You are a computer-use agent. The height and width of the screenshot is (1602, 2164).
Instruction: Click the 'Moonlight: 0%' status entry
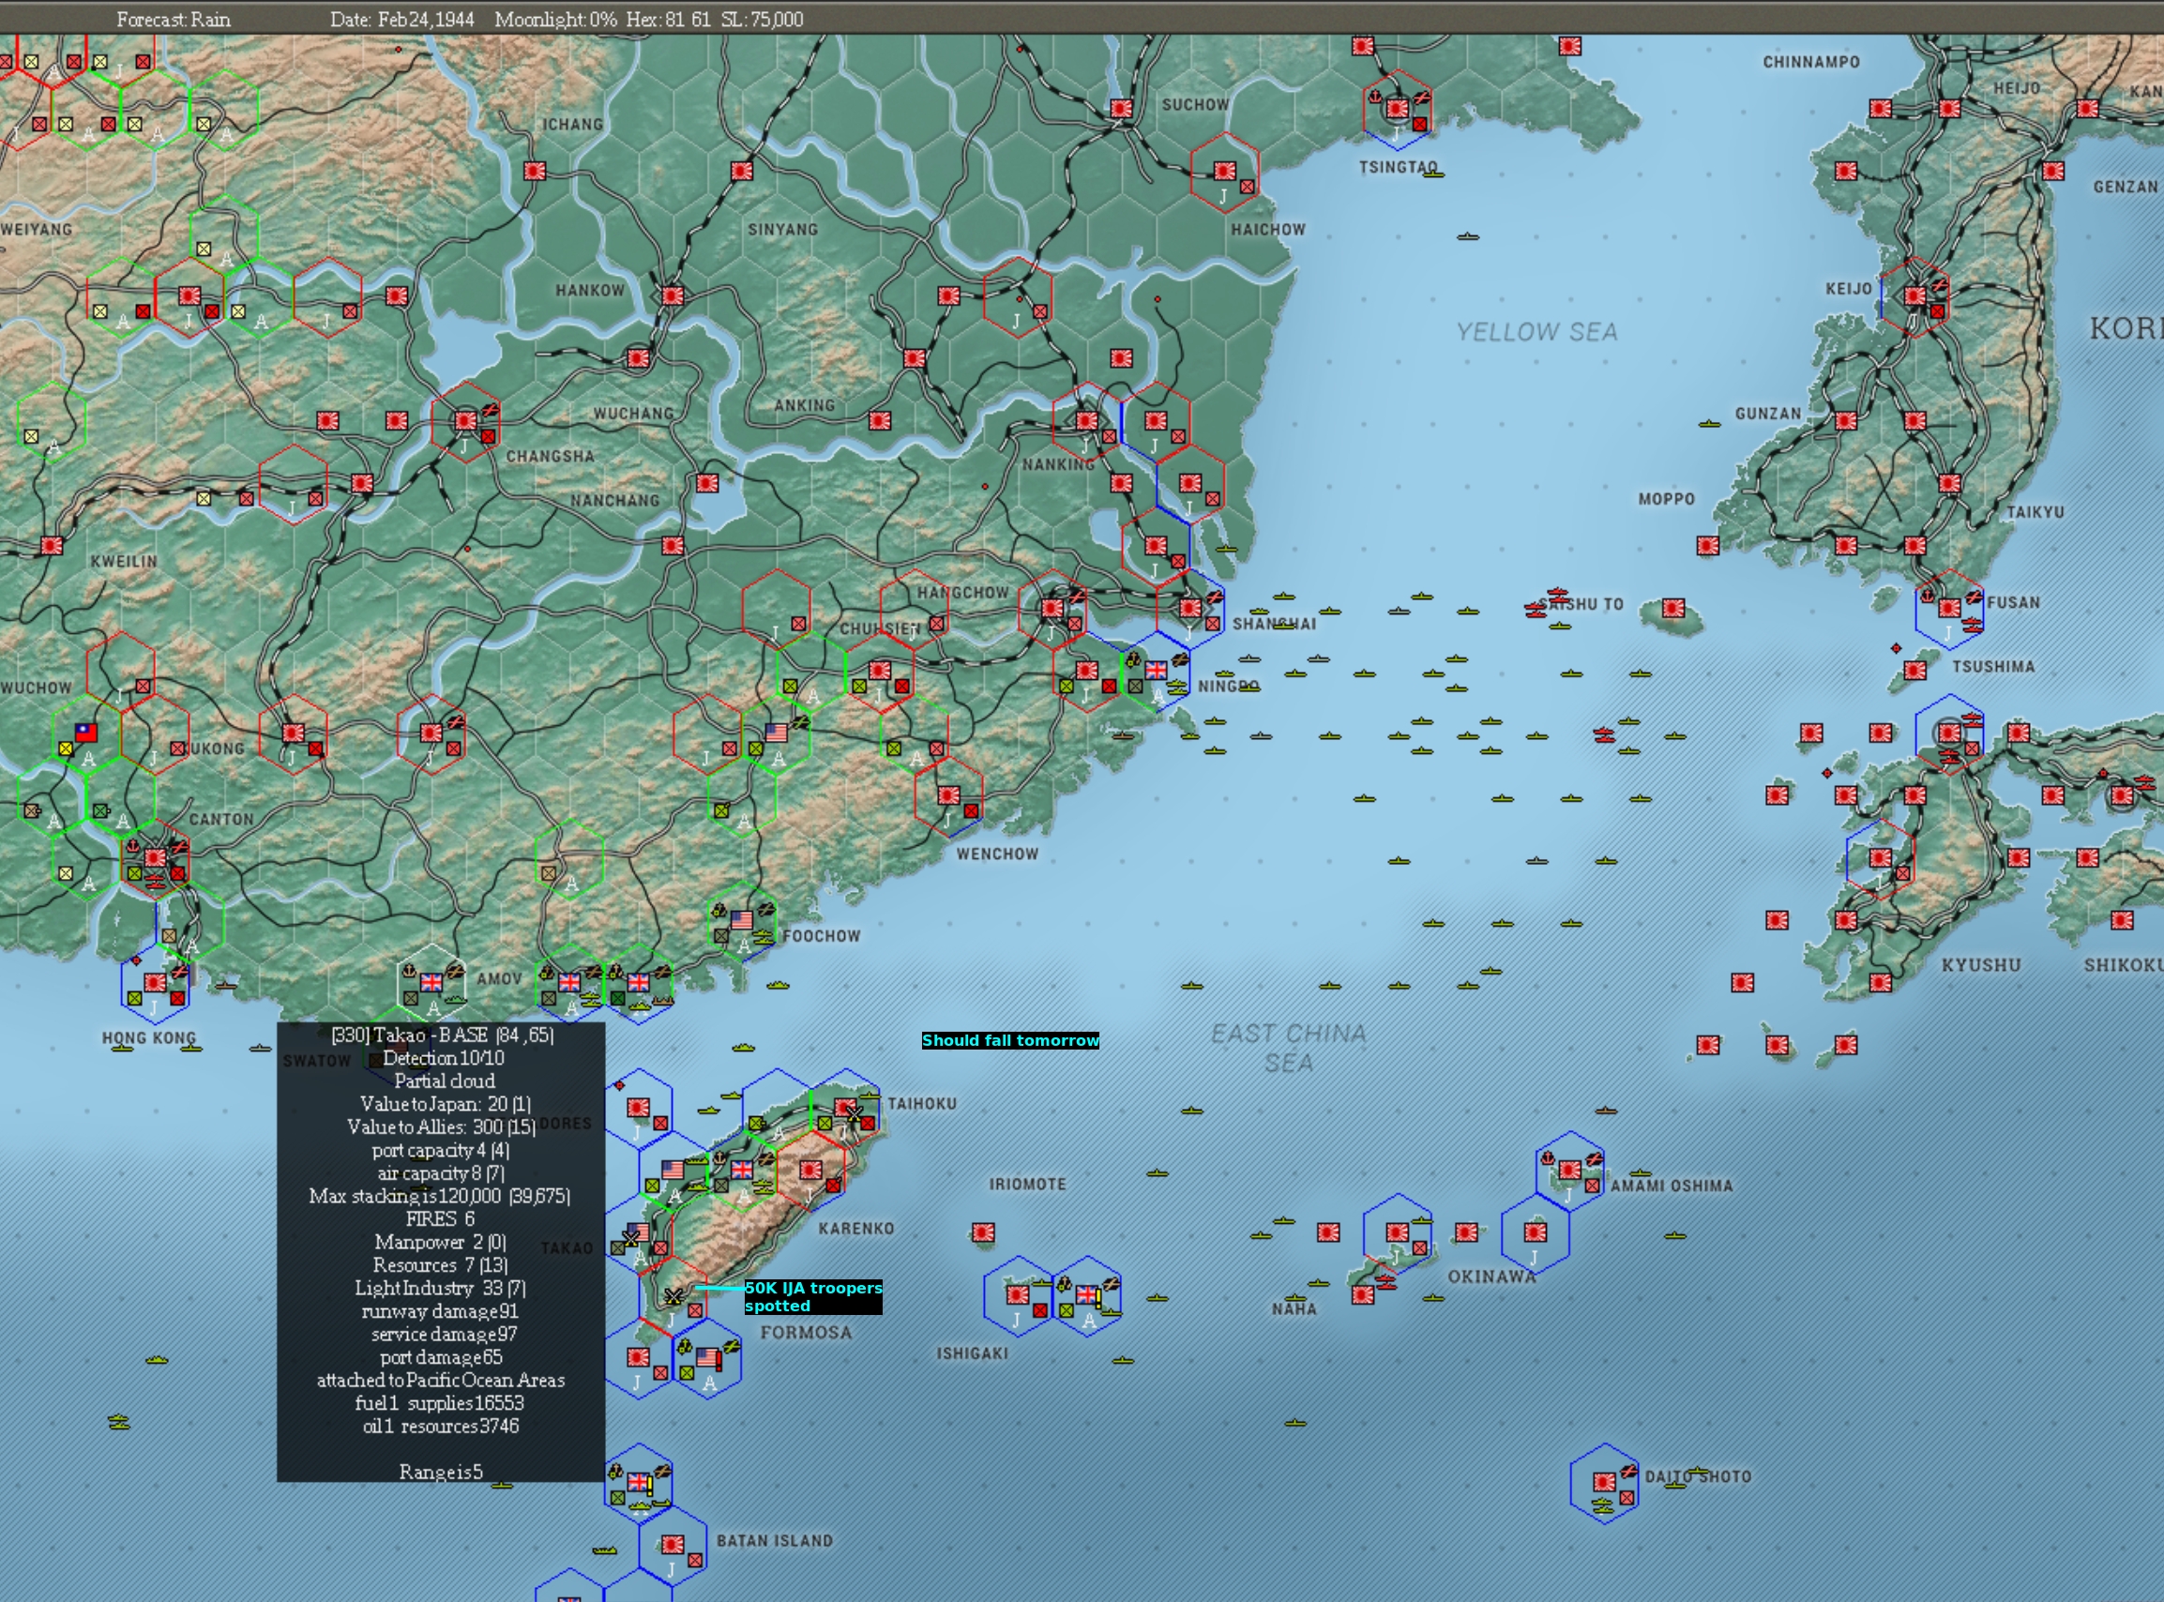tap(555, 20)
